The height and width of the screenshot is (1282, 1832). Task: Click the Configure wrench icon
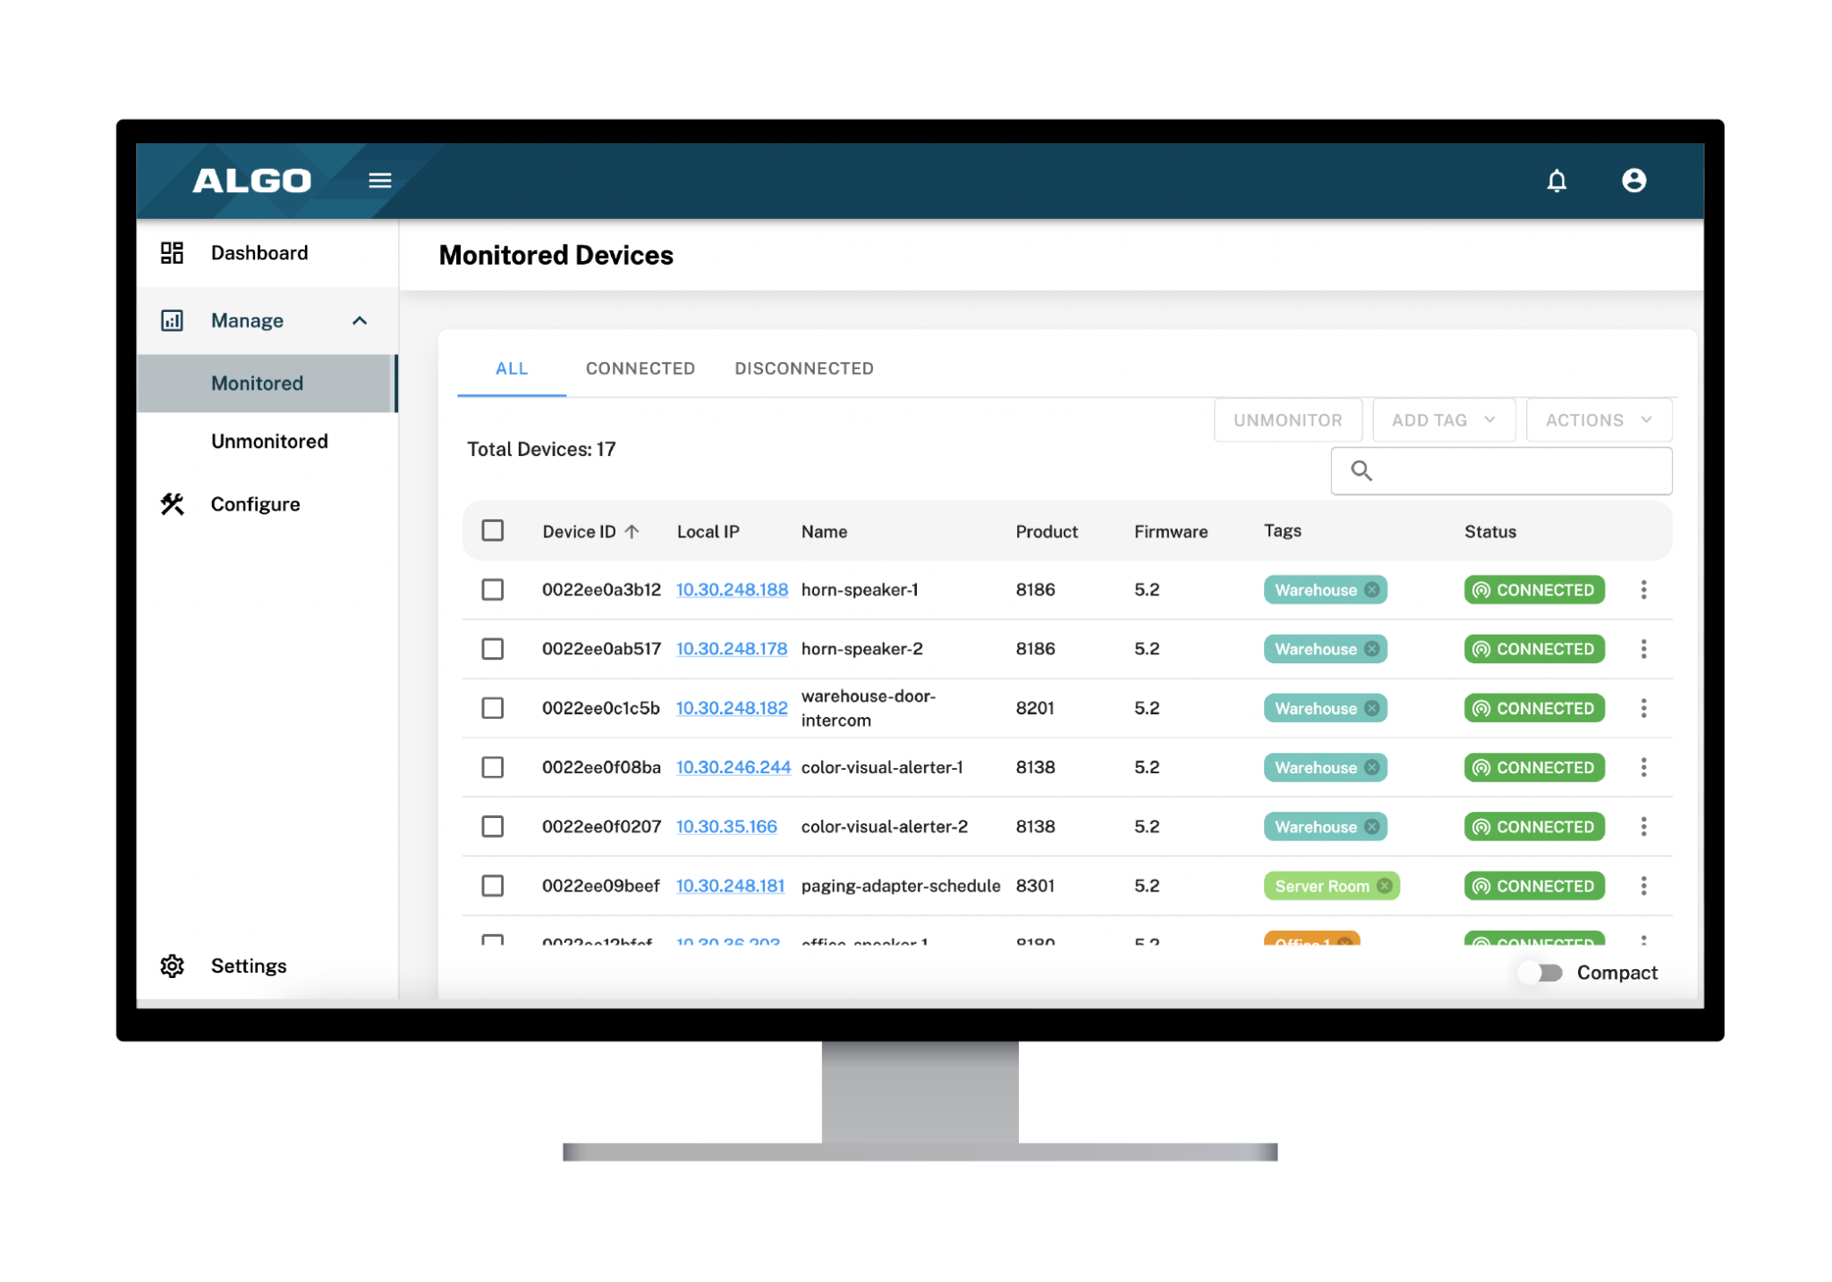[172, 503]
